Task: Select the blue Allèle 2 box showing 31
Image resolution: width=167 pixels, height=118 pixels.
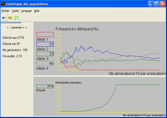Action: pos(45,44)
